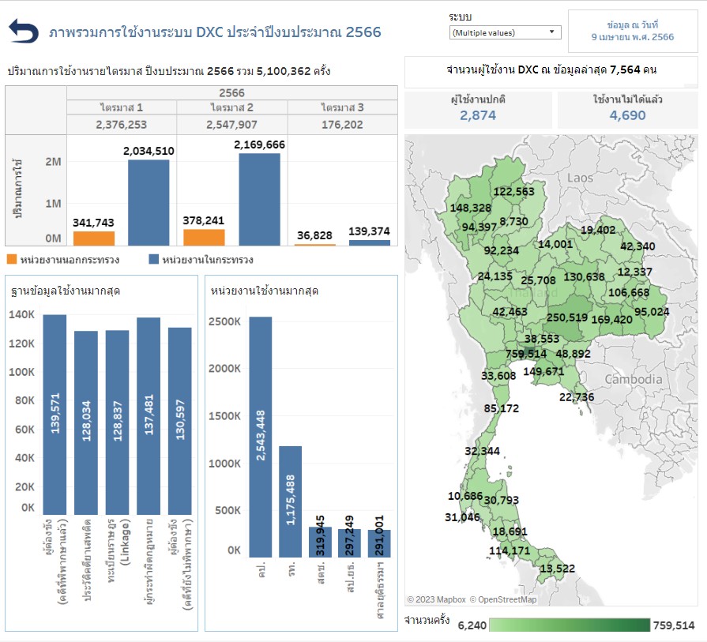
Task: Select the map province labeled 130,638
Action: pos(584,276)
